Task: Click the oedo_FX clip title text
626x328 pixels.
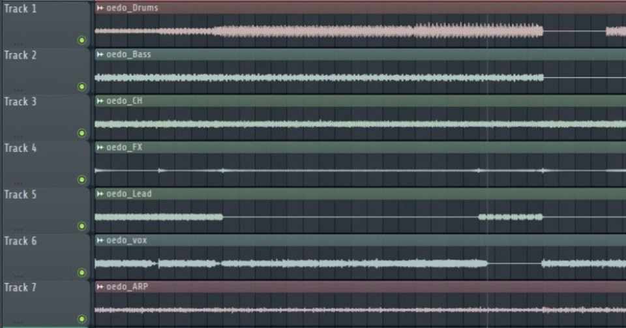Action: [x=124, y=147]
